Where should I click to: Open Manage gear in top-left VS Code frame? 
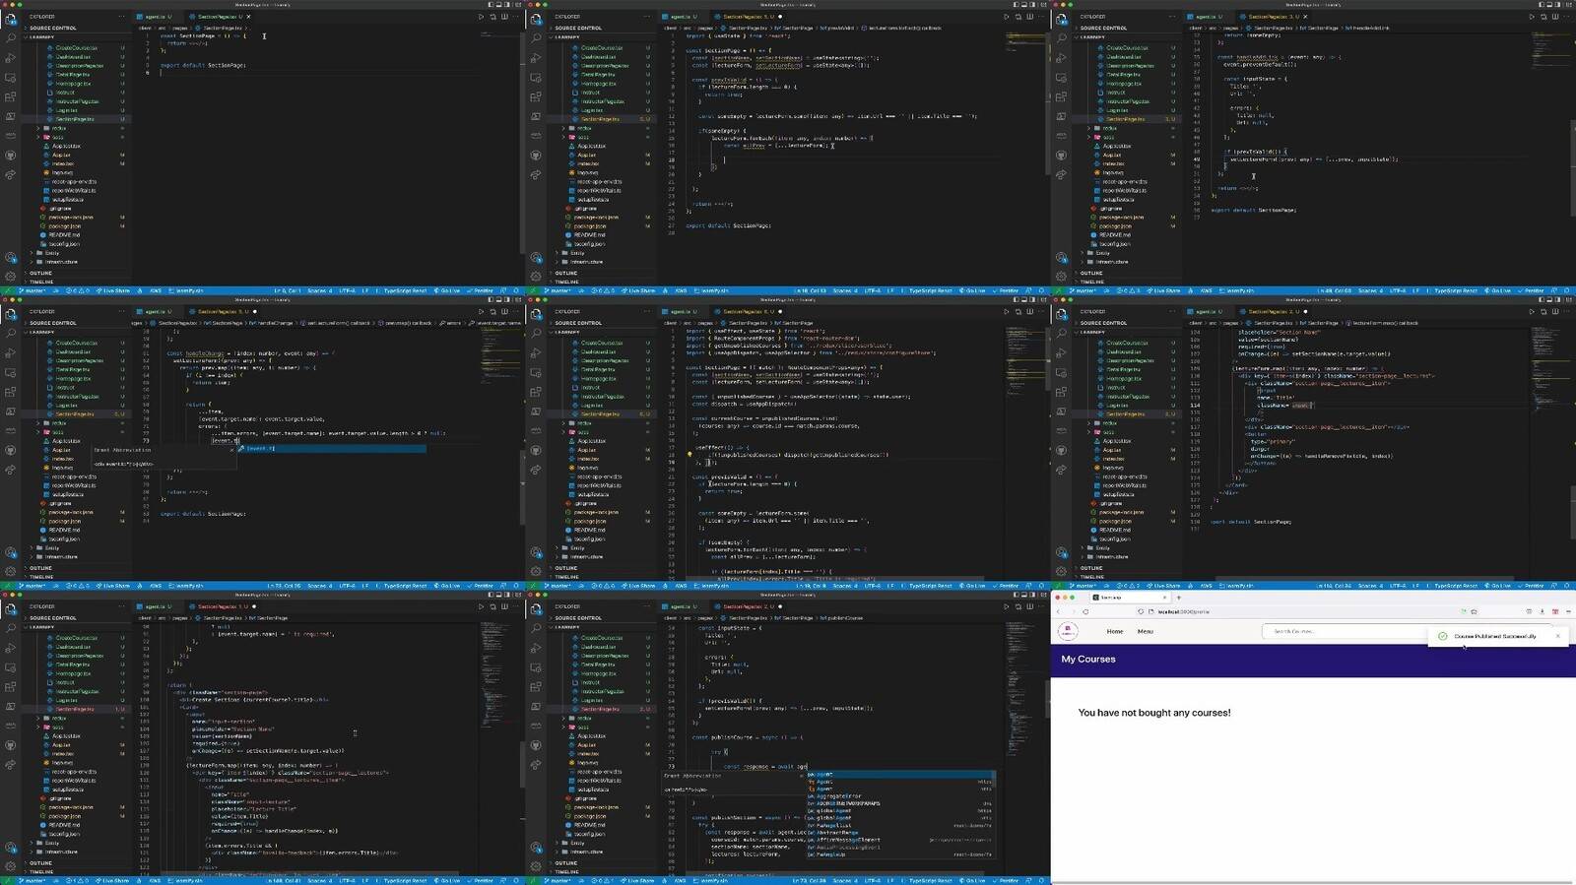click(10, 276)
